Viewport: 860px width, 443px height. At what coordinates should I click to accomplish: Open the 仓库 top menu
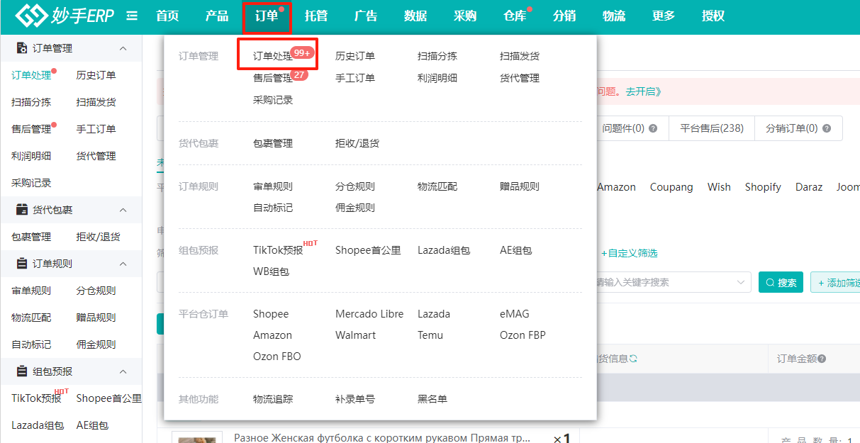515,16
